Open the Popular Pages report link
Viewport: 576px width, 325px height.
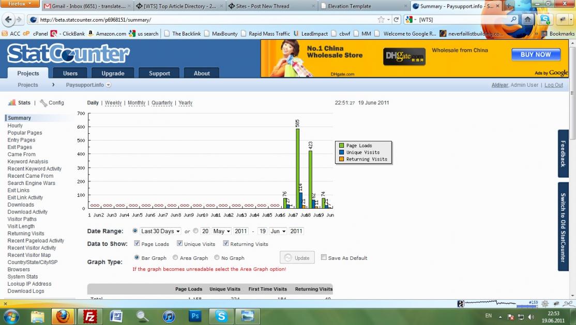(x=25, y=133)
